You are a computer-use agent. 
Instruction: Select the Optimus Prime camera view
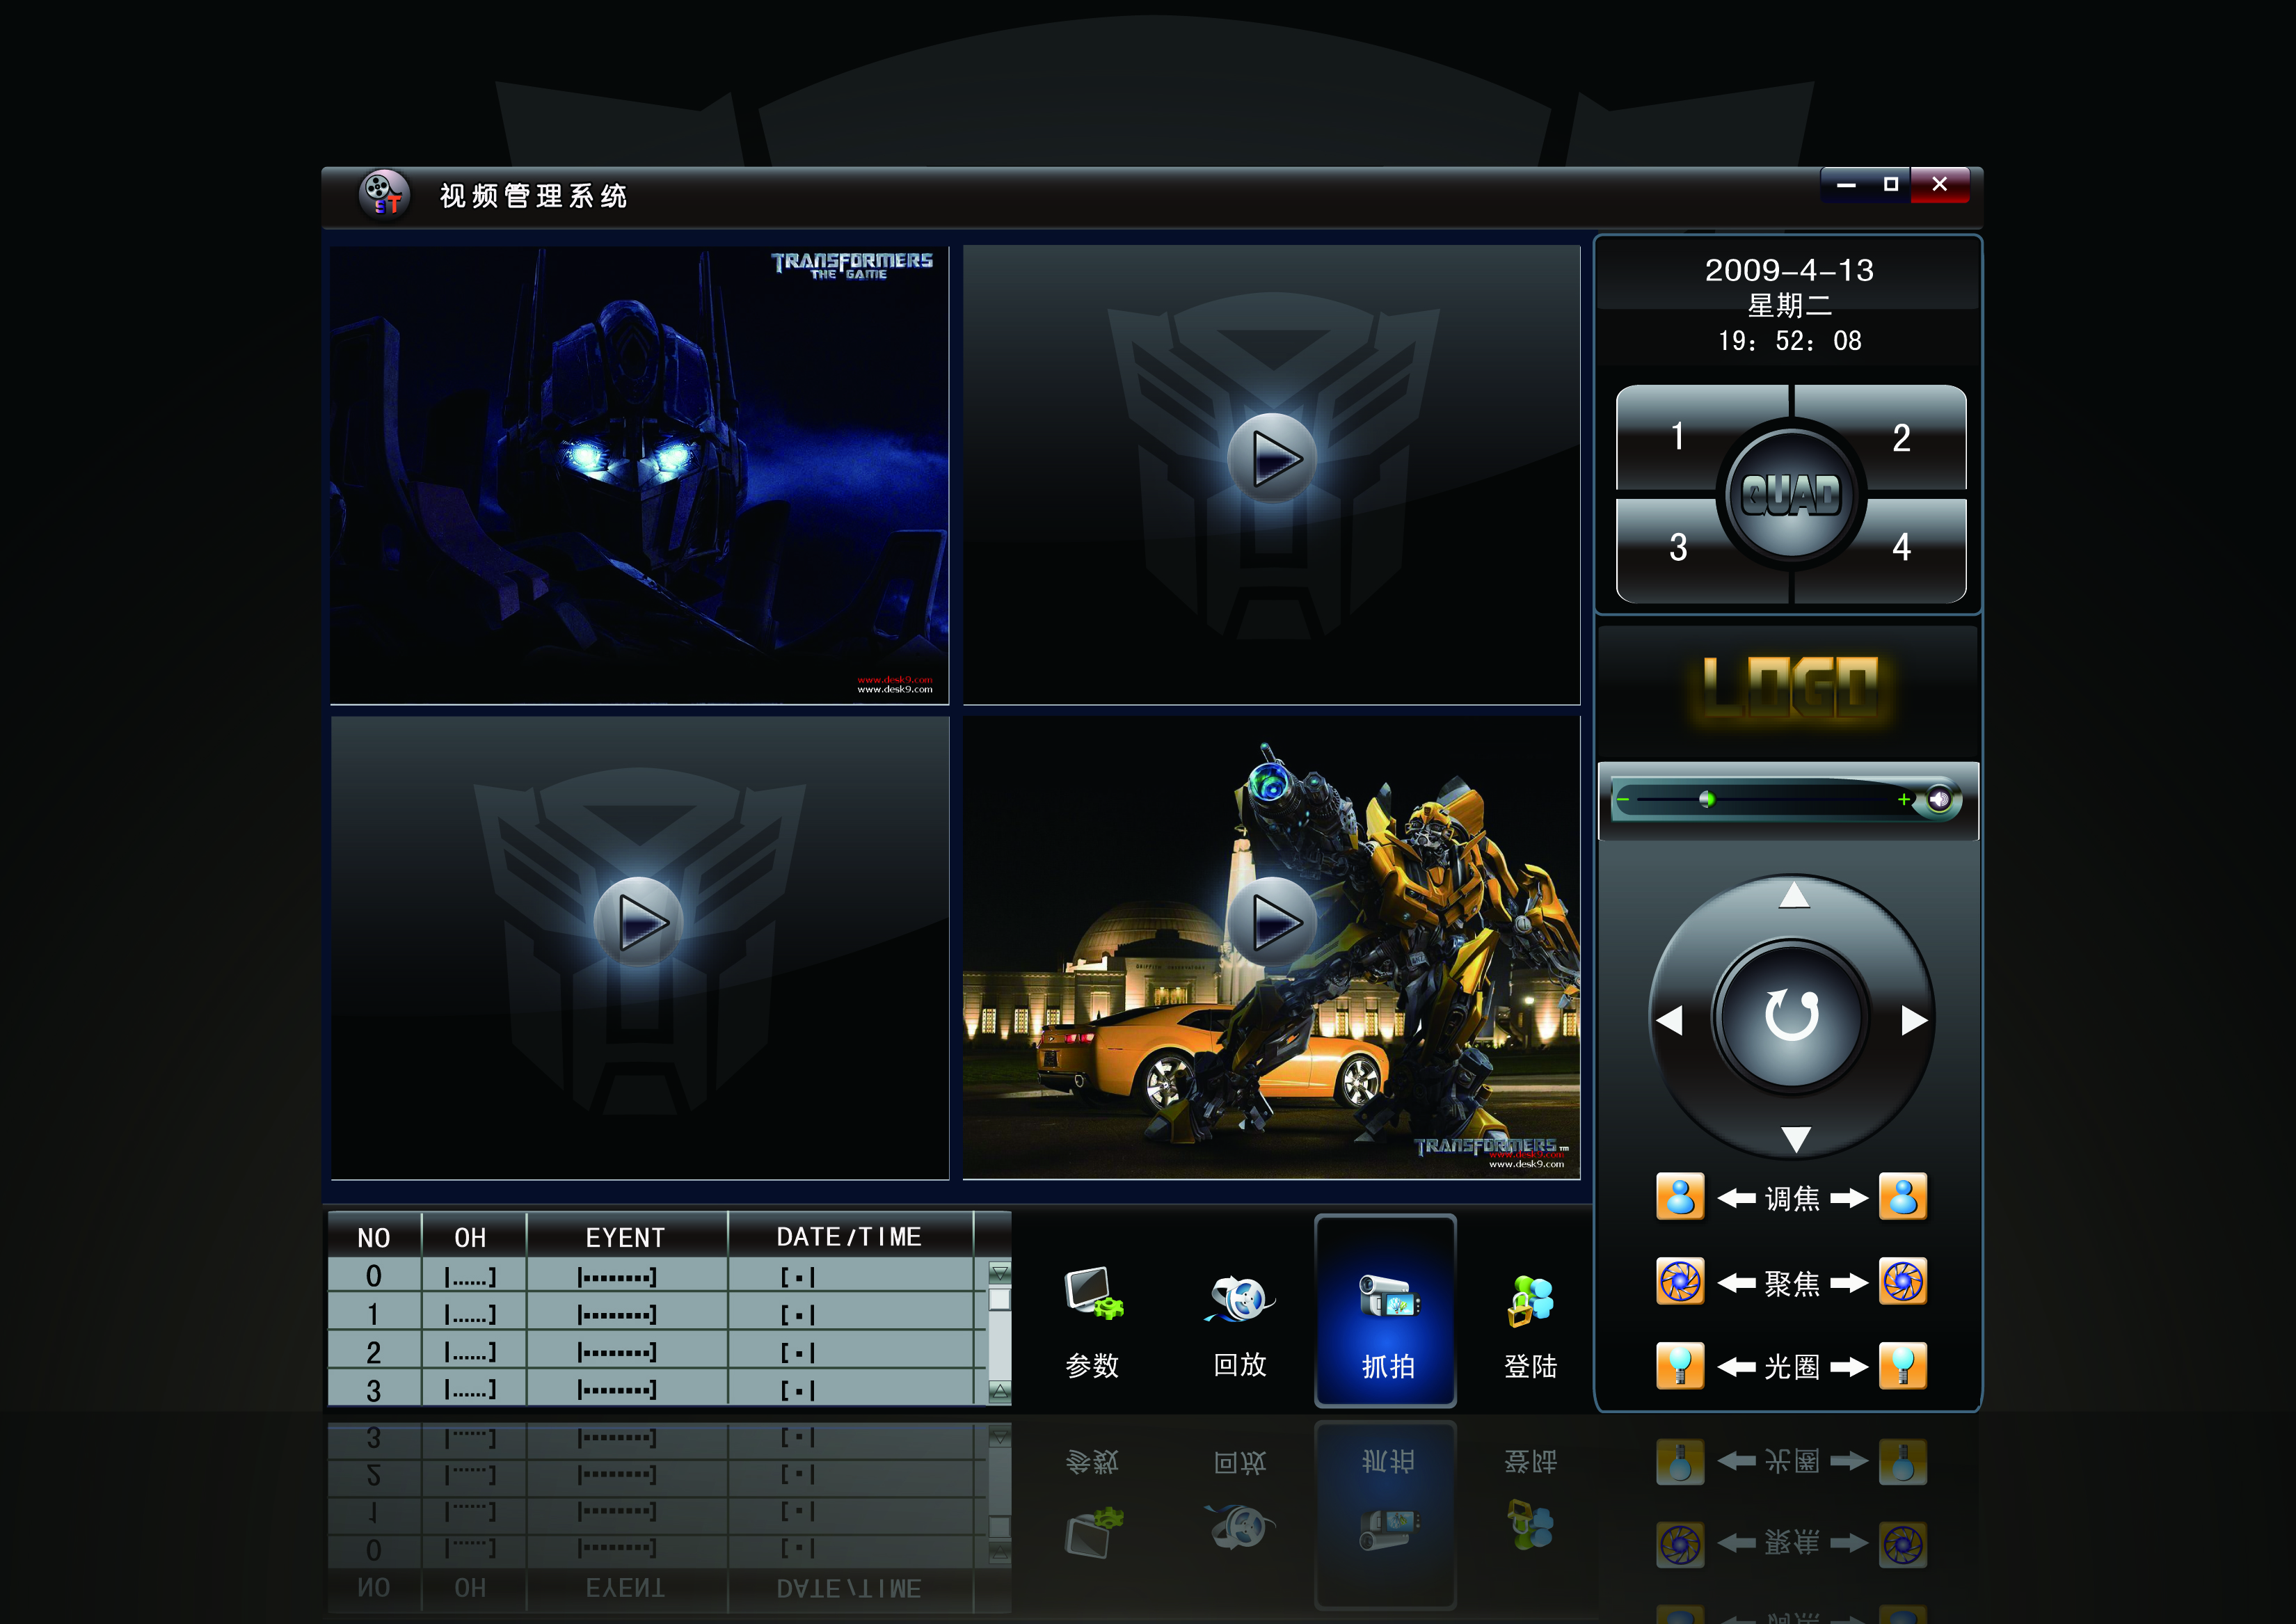pos(639,475)
